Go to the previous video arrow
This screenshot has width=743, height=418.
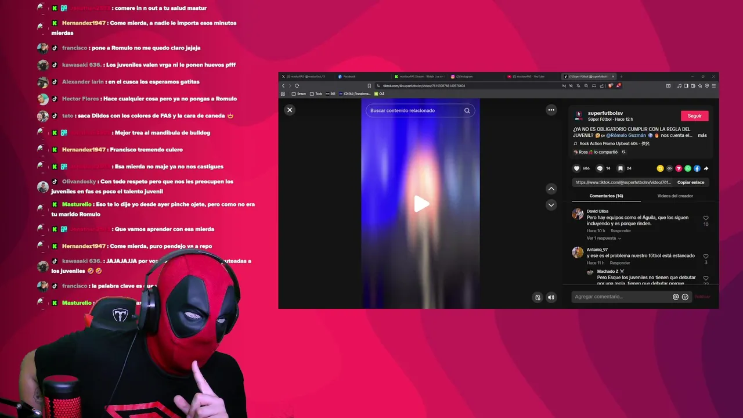tap(551, 189)
